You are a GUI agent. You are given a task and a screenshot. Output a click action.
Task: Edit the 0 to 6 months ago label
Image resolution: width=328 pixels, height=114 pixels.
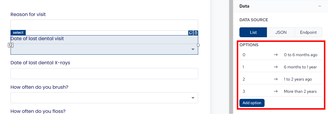point(301,55)
